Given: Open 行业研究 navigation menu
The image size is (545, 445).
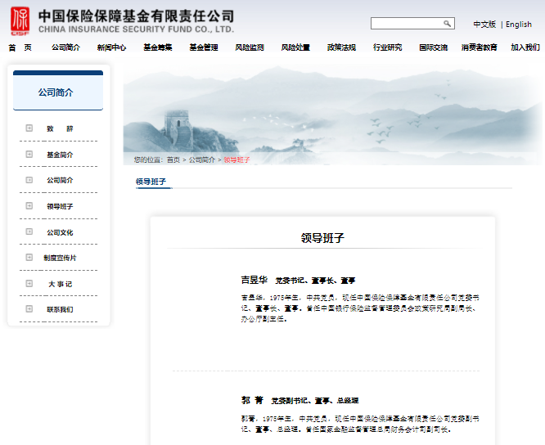Looking at the screenshot, I should click(388, 47).
